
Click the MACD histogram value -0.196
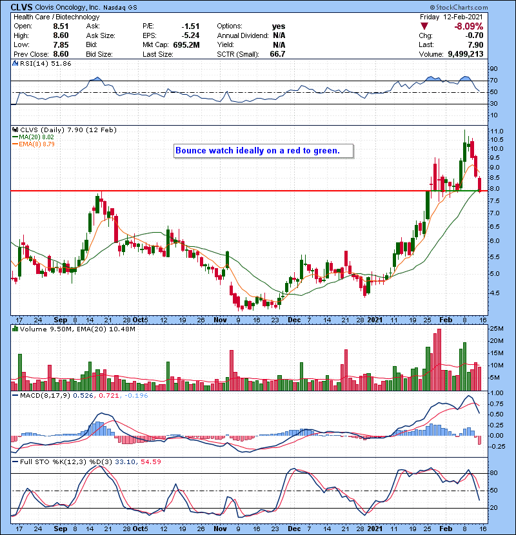[136, 396]
